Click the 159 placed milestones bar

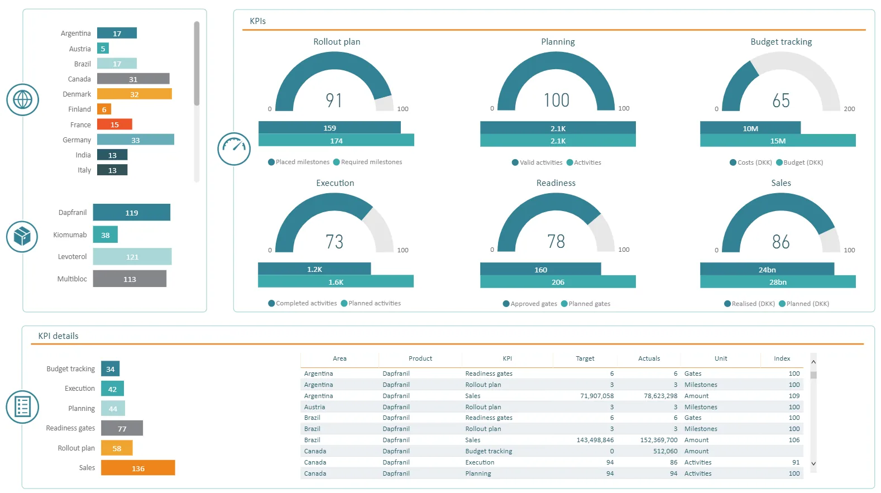tap(329, 127)
